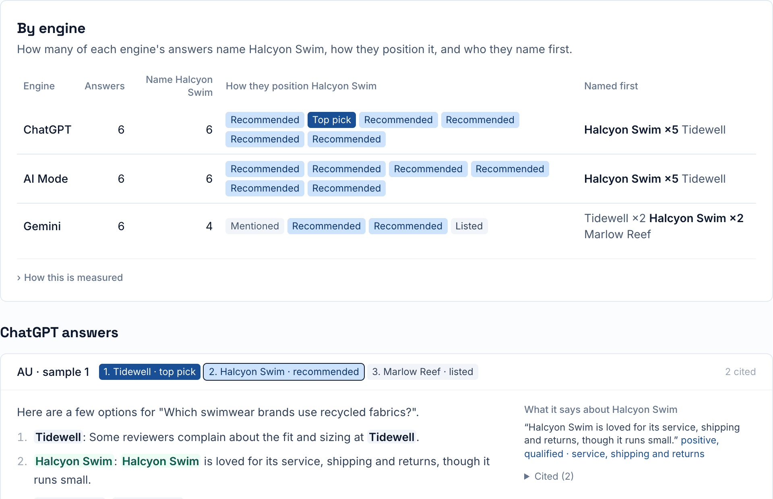Image resolution: width=773 pixels, height=499 pixels.
Task: Click the ChatGPT engine name cell
Action: coord(48,130)
